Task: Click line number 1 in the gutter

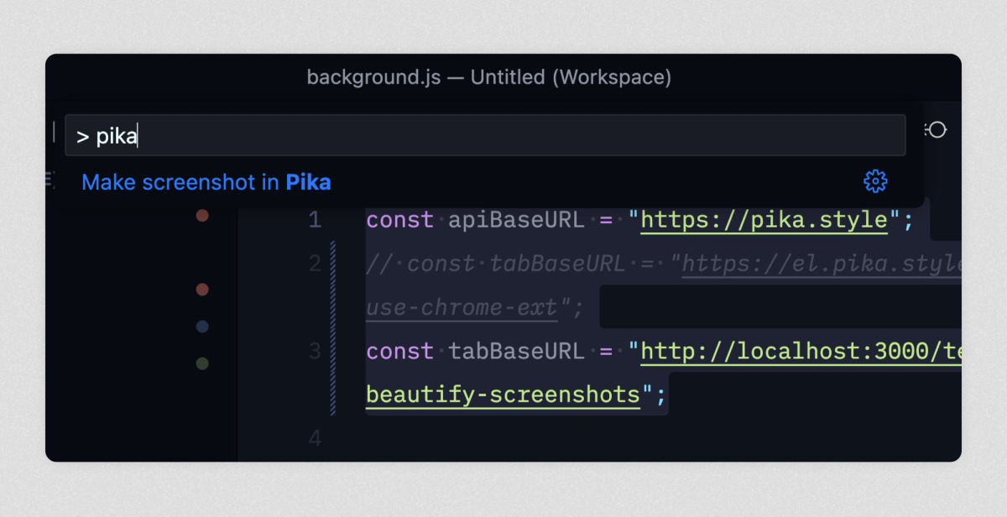Action: click(x=315, y=221)
